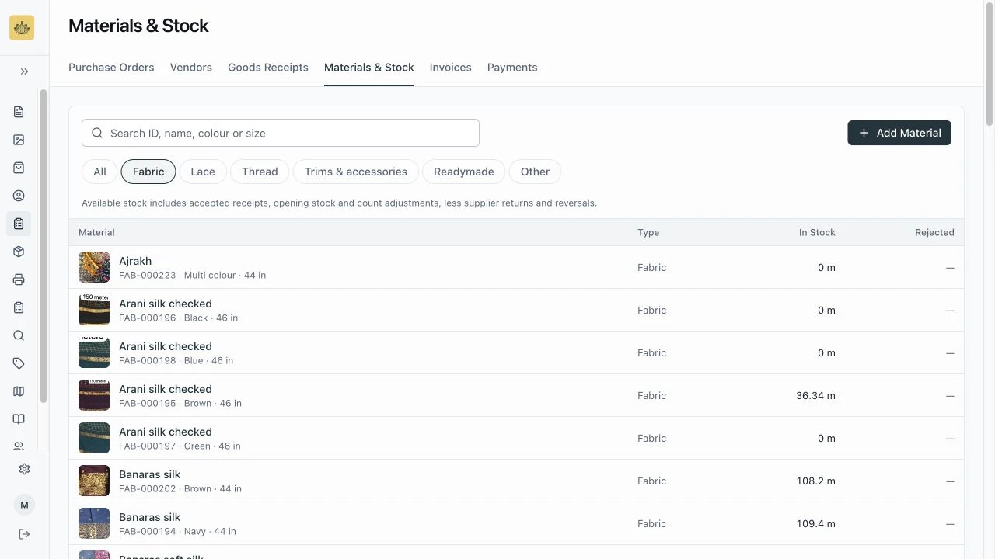Filter materials by Lace
Image resolution: width=995 pixels, height=559 pixels.
click(203, 172)
